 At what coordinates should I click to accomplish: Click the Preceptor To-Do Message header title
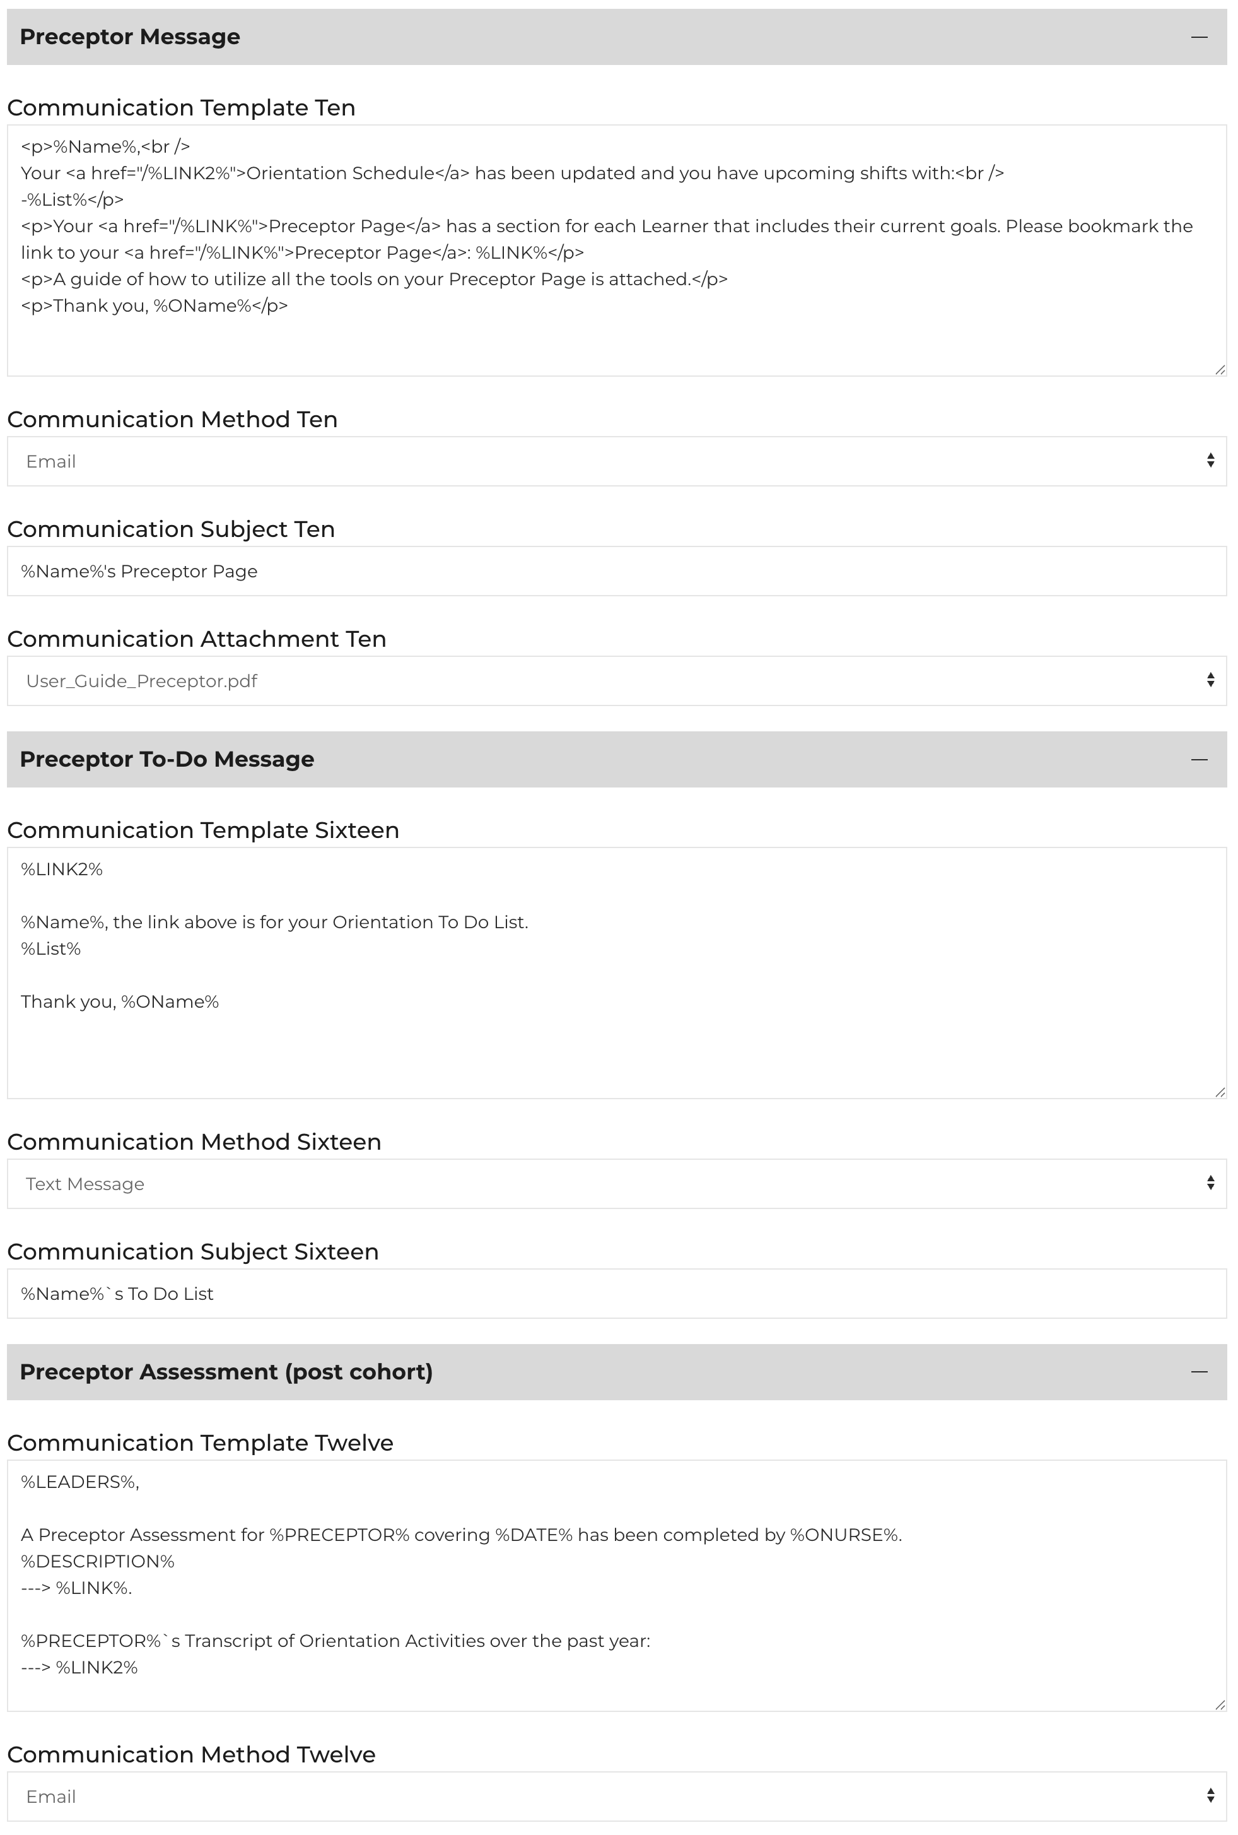pos(166,760)
